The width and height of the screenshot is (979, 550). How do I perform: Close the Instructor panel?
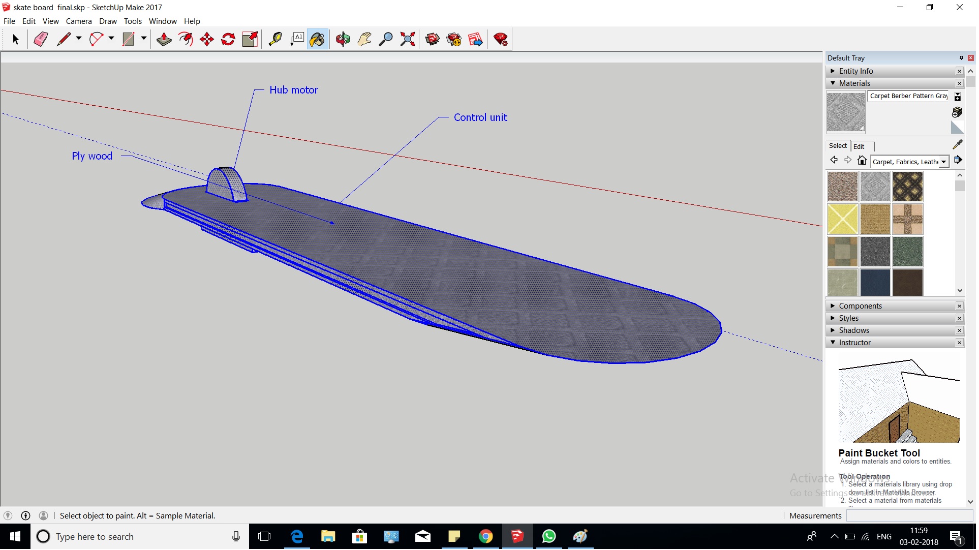959,343
